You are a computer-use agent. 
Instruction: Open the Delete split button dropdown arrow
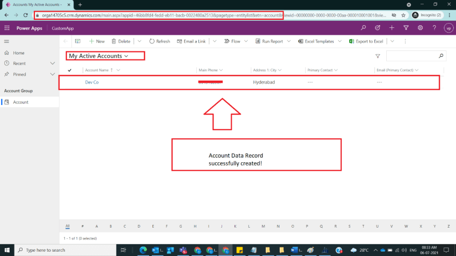coord(139,41)
